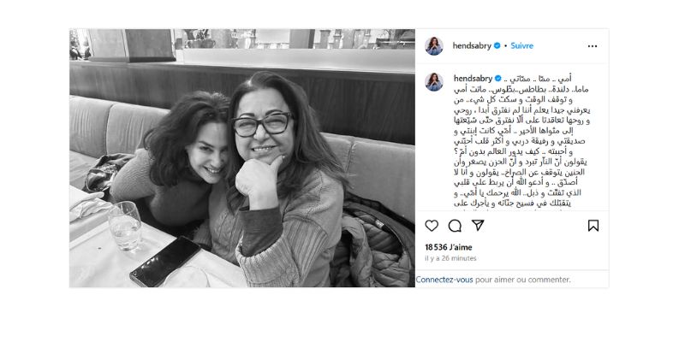This screenshot has height=342, width=685.
Task: Click caption profile avatar thumbnail
Action: pos(434,81)
